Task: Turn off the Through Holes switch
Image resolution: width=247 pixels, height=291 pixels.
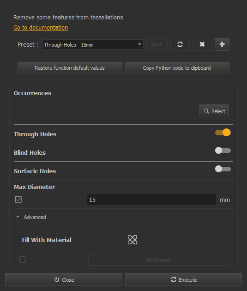Action: 223,133
